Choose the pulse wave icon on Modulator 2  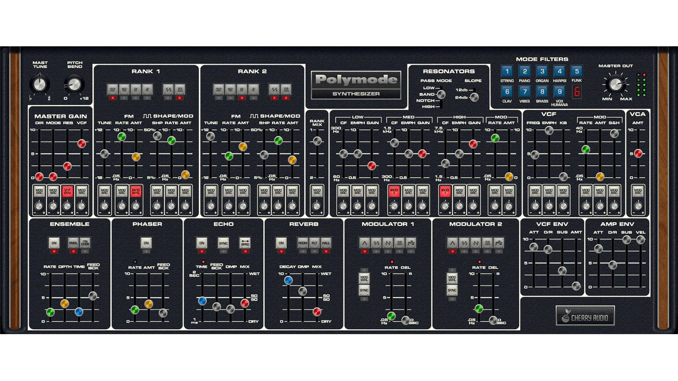coord(487,243)
